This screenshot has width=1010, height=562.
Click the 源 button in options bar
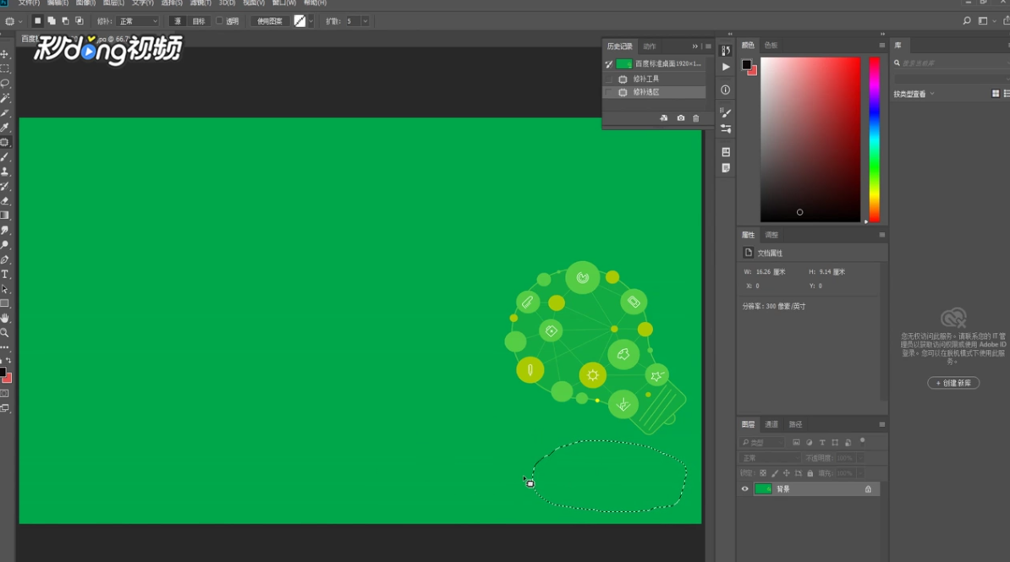point(178,21)
